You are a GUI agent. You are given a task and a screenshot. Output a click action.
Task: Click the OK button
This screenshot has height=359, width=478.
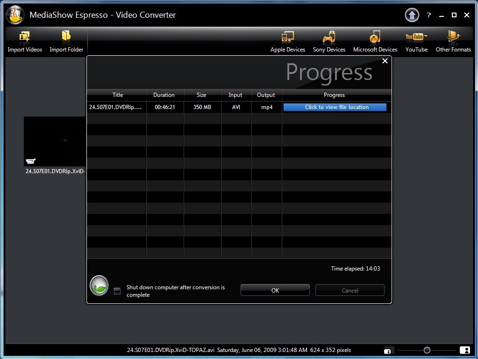tap(275, 290)
